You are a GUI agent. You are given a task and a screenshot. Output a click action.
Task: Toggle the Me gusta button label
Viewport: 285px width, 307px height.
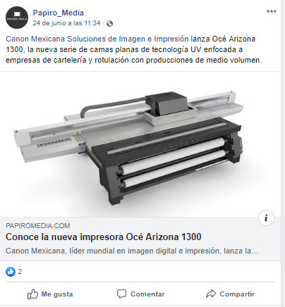57,294
